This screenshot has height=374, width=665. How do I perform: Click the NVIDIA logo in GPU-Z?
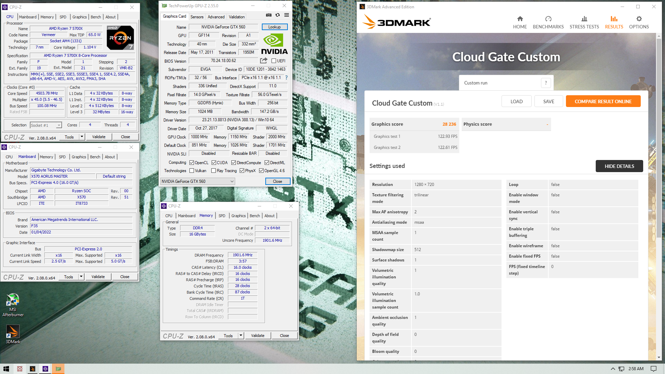pyautogui.click(x=274, y=44)
